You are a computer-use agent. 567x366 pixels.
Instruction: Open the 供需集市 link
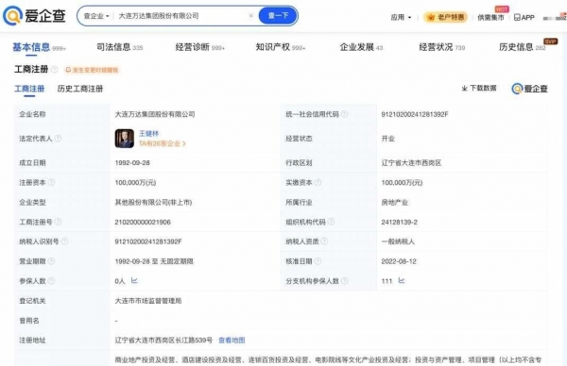click(x=490, y=17)
